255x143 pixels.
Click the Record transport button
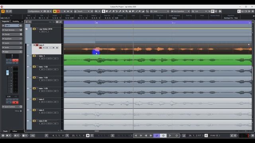pyautogui.click(x=177, y=135)
